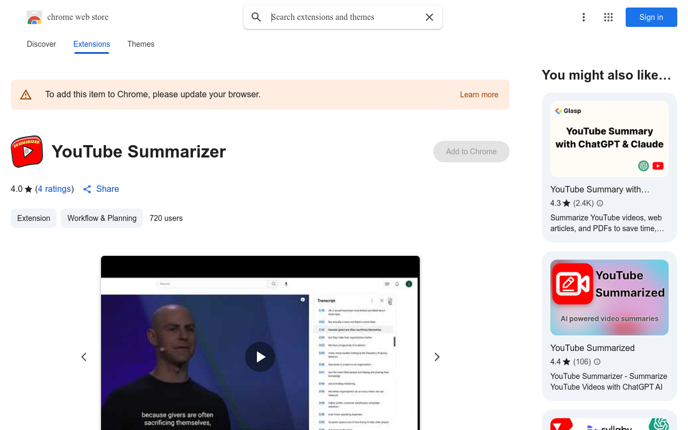Go to next screenshot with right arrow

[437, 357]
